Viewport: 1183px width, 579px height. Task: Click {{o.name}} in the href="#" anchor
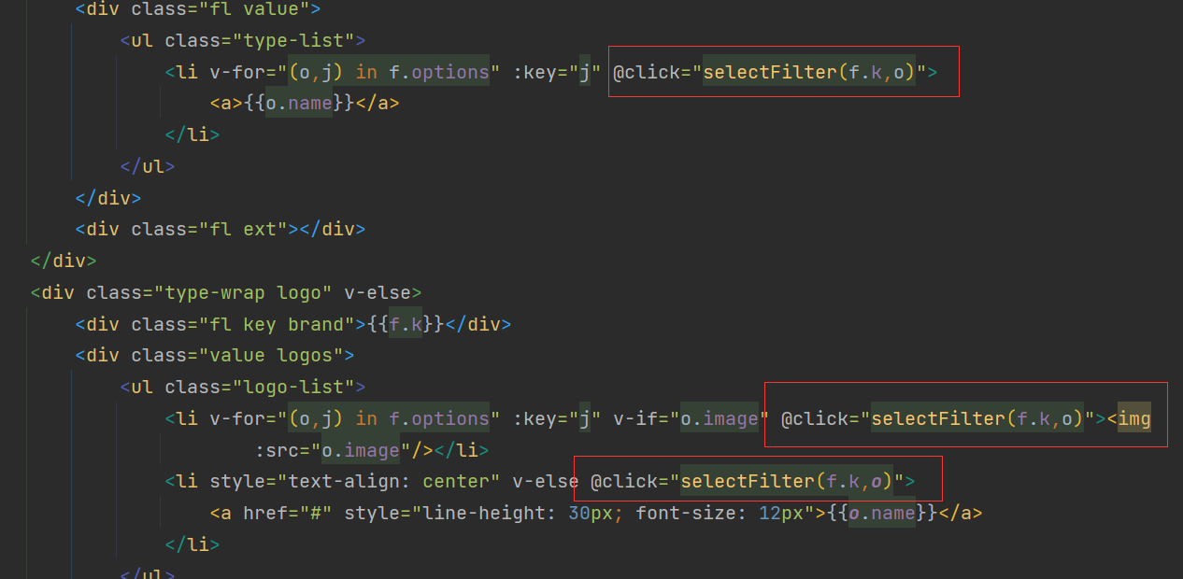point(882,514)
